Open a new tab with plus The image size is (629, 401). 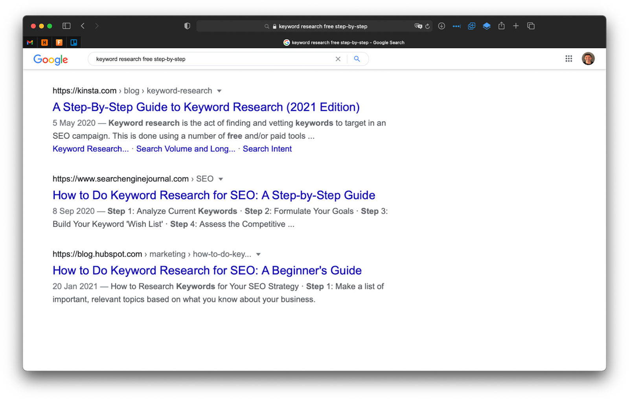[x=516, y=26]
